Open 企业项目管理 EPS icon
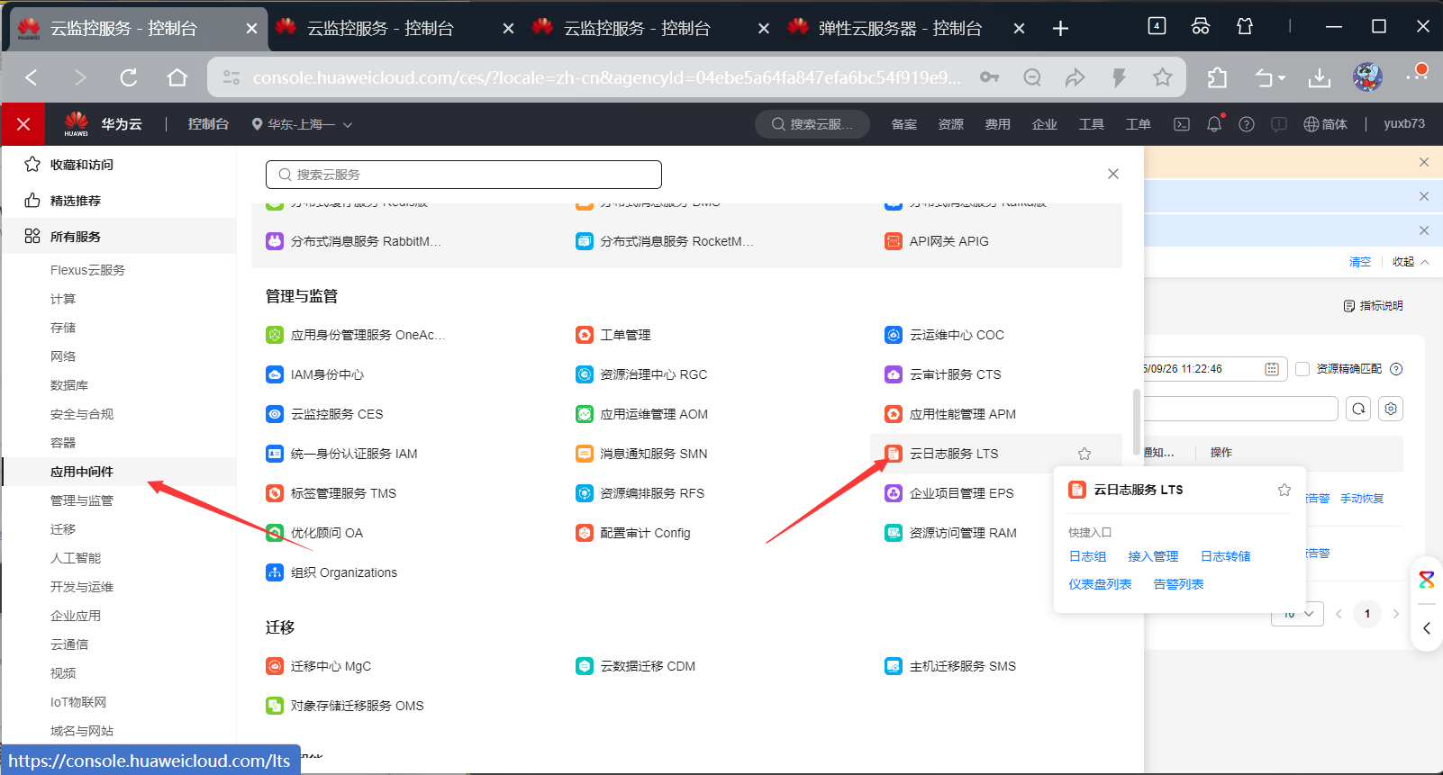The image size is (1443, 775). click(894, 493)
